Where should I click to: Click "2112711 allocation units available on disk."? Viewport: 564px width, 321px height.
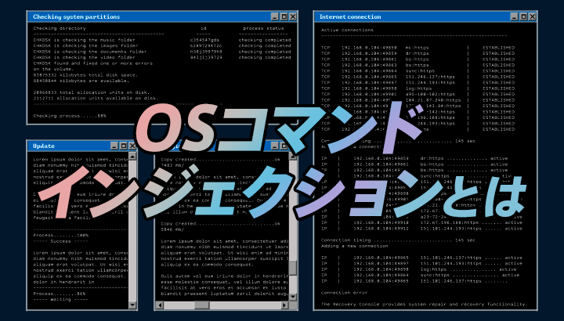click(96, 98)
